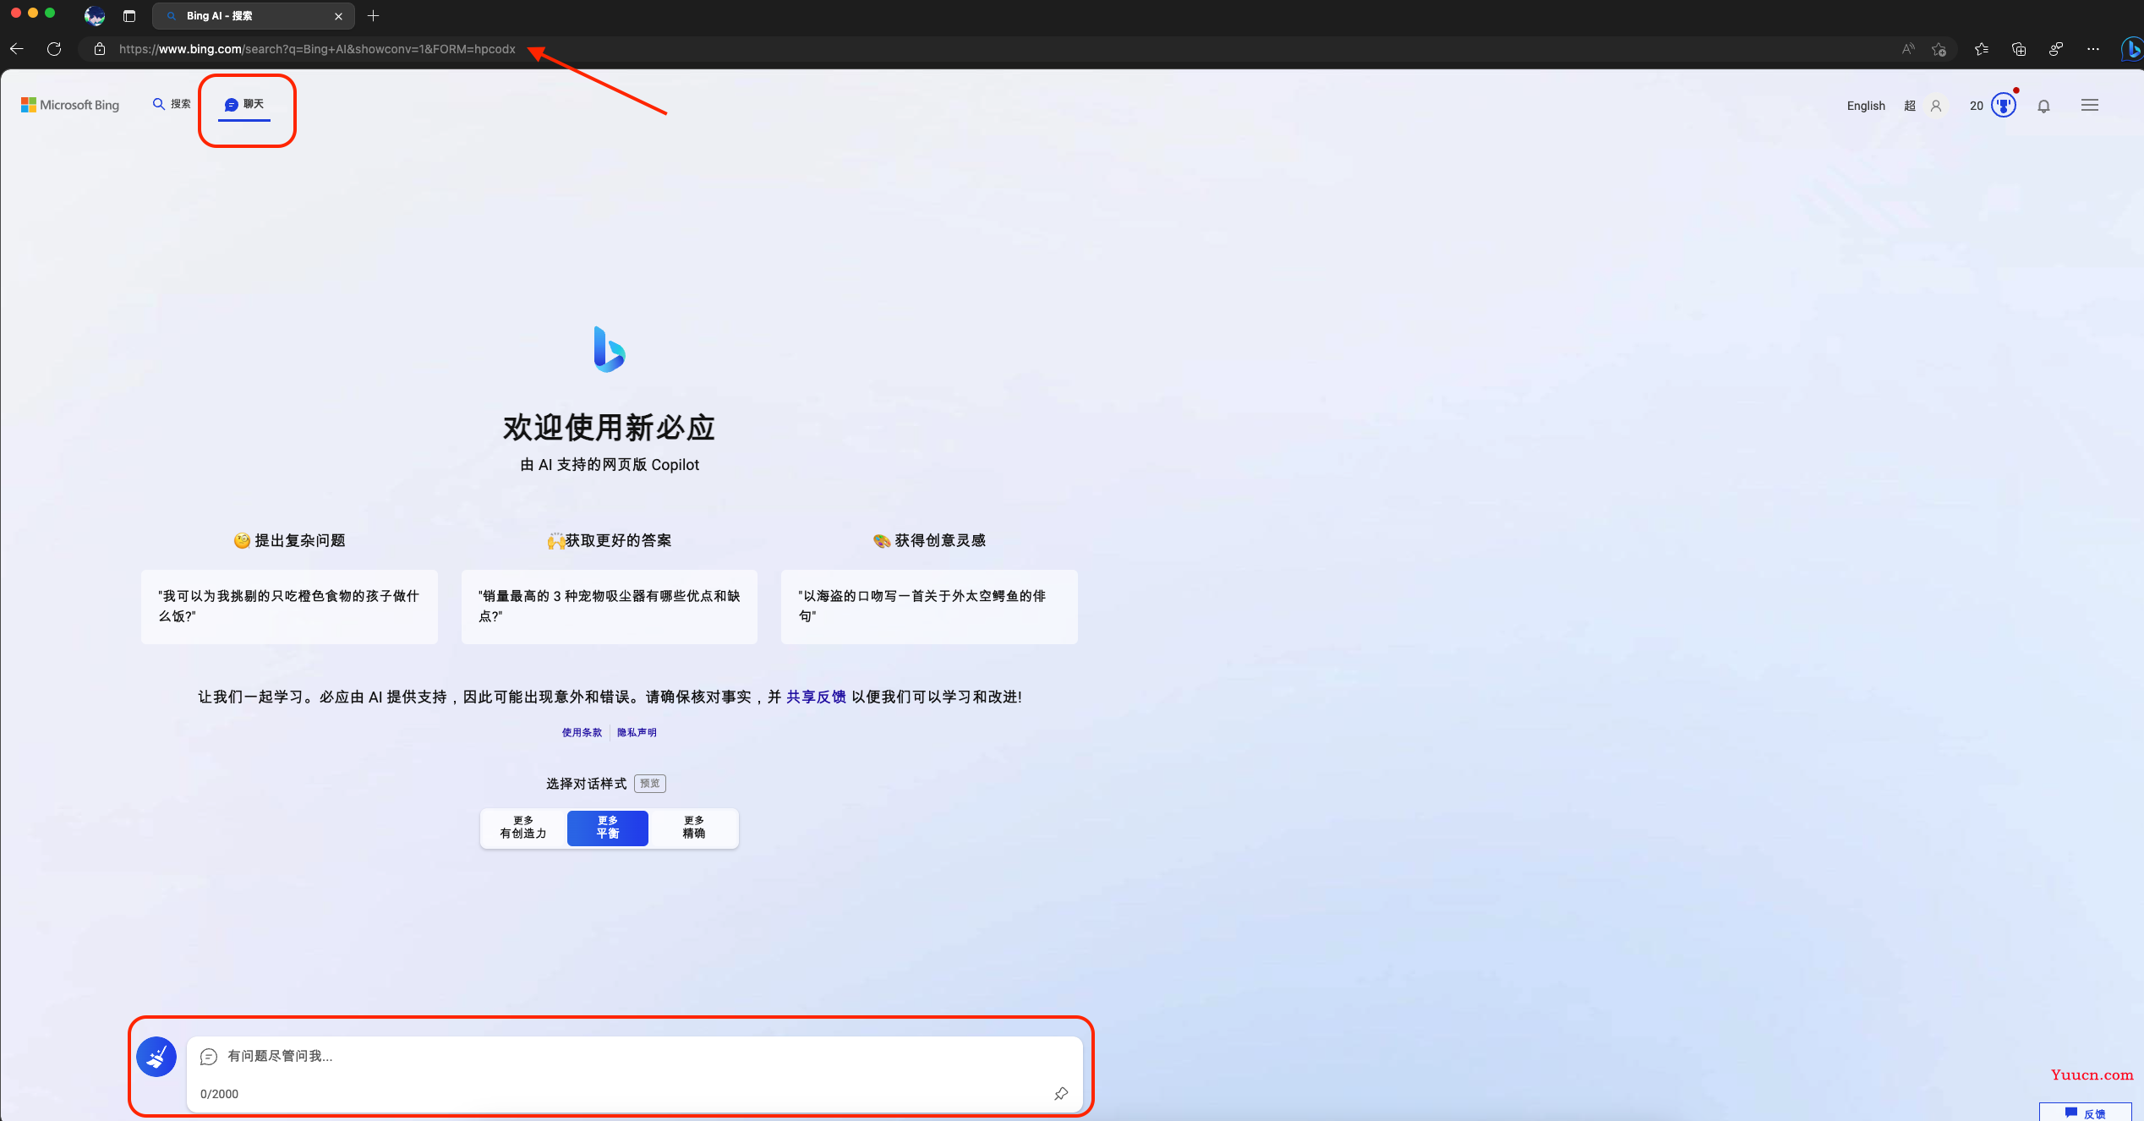Open Edge settings and more ellipsis
Screen dimensions: 2144x1121
click(x=2093, y=49)
